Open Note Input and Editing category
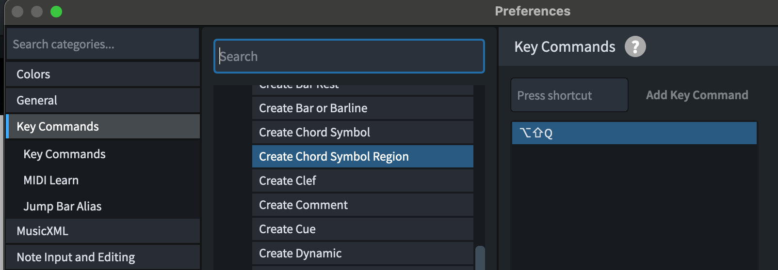778x270 pixels. click(103, 257)
